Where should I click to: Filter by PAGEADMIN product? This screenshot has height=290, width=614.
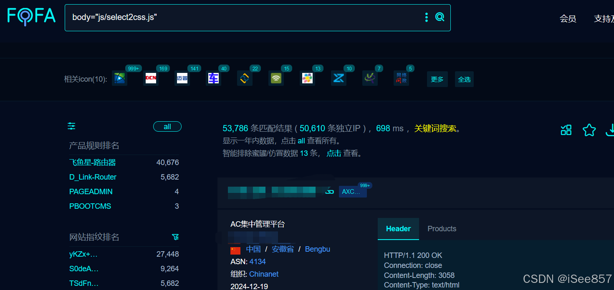coord(91,192)
